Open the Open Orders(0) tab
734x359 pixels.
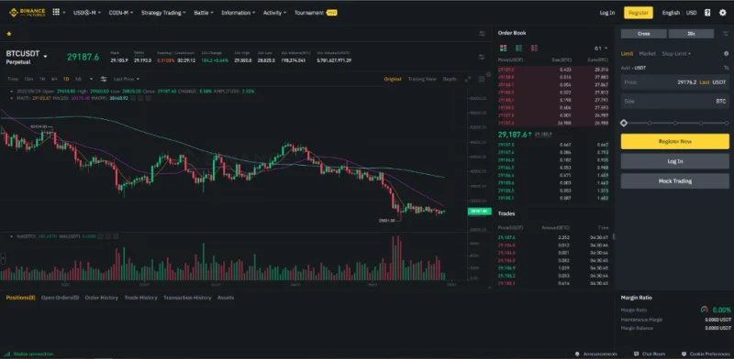tap(60, 298)
